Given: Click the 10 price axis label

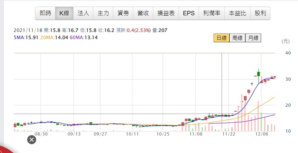Looking at the screenshot, I should (x=288, y=131).
